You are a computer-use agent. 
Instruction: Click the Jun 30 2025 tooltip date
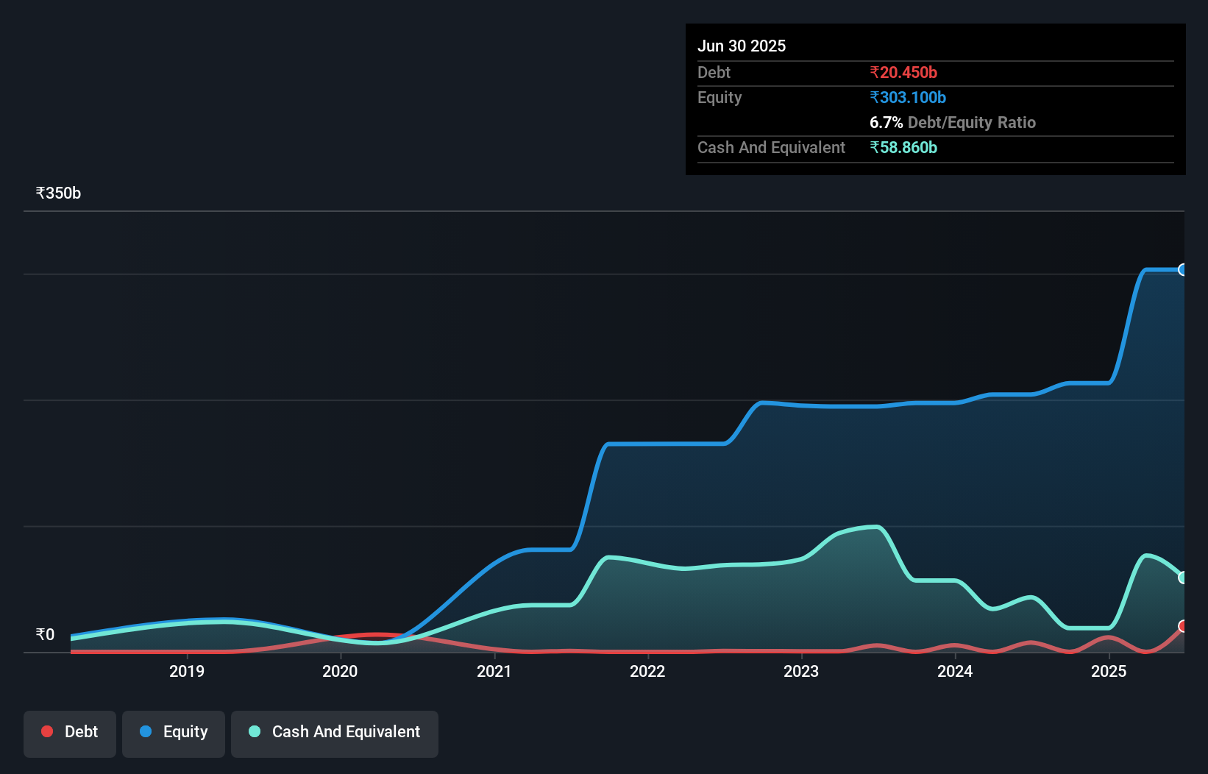coord(742,46)
